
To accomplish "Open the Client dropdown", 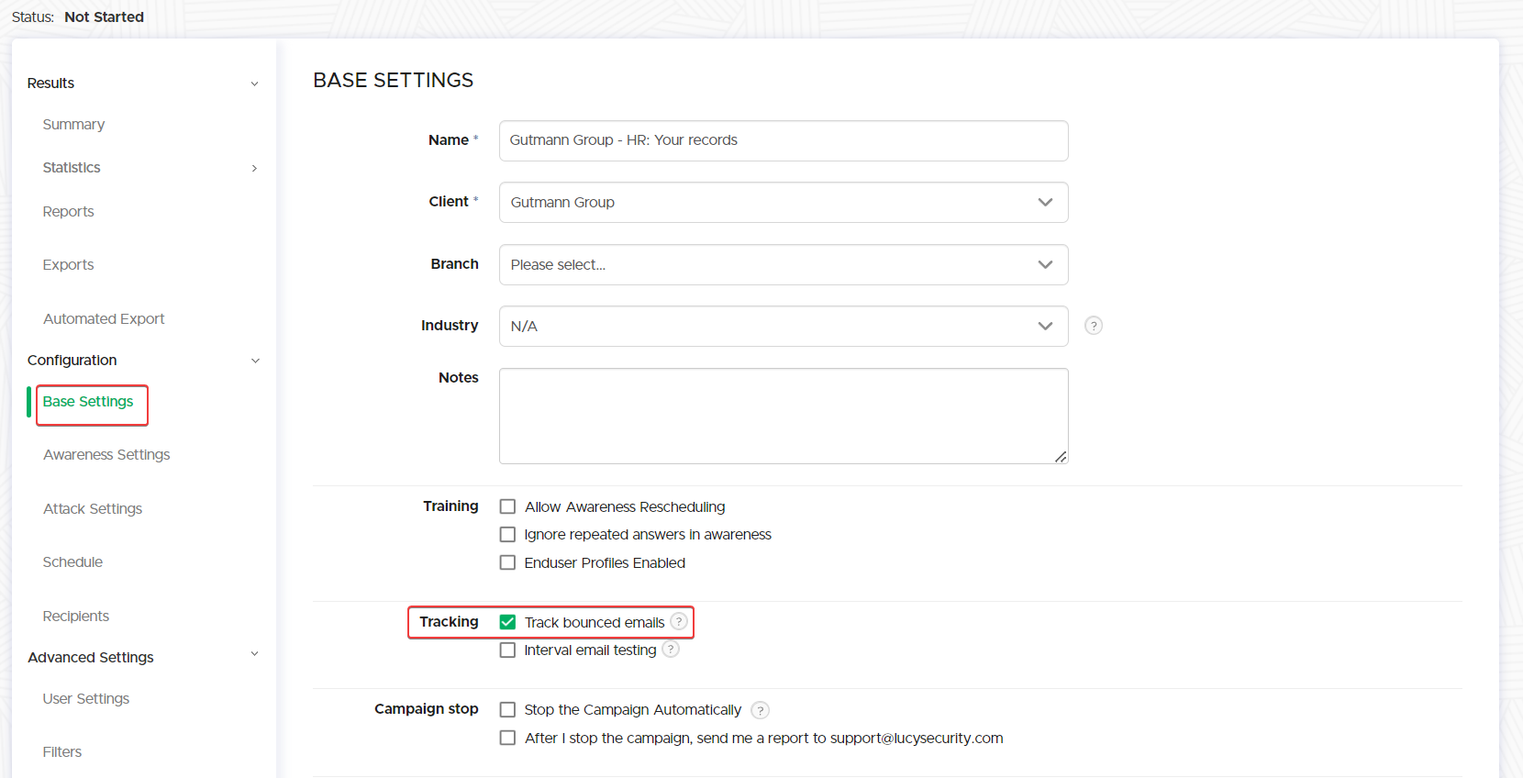I will coord(783,203).
